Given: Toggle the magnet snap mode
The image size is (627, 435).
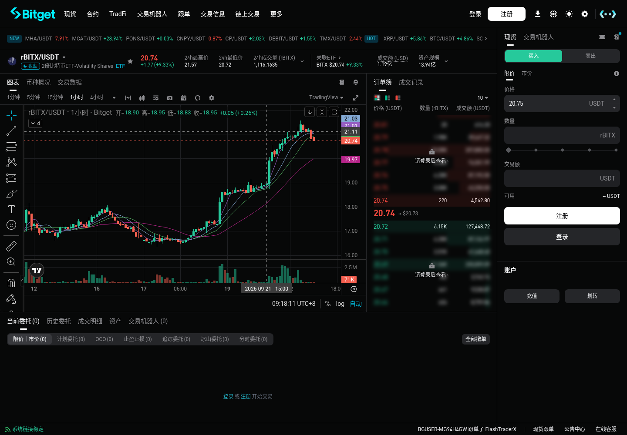Looking at the screenshot, I should pos(11,283).
